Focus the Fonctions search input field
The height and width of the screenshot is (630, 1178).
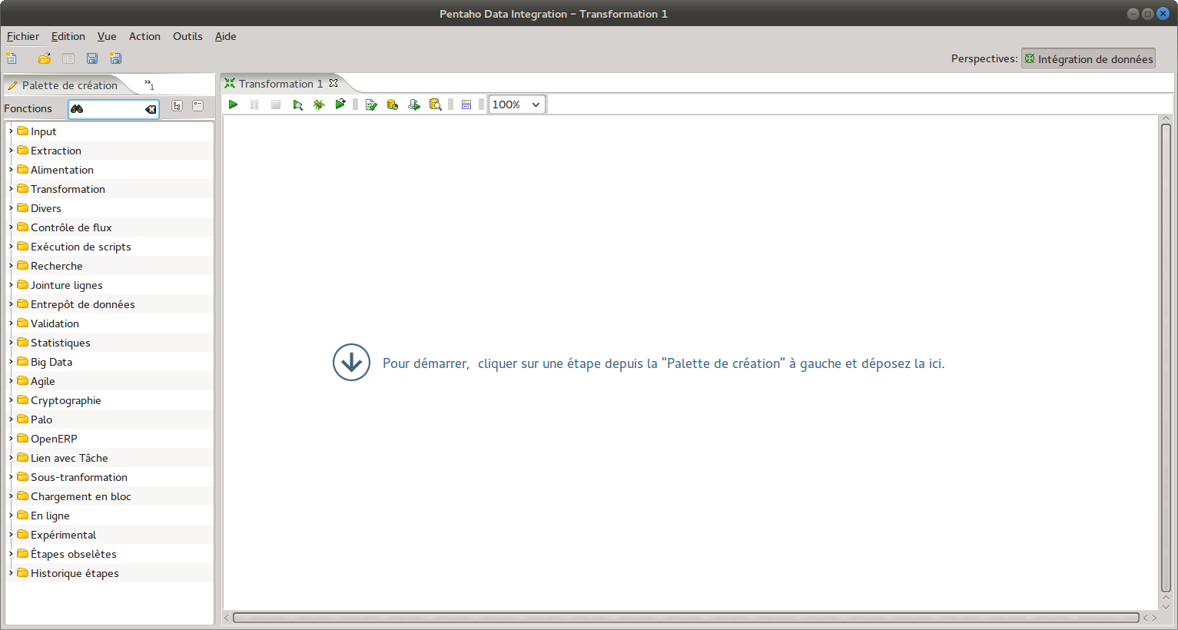tap(114, 109)
